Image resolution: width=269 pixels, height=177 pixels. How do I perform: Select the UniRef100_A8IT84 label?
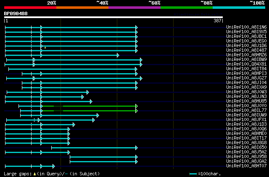pos(246,69)
